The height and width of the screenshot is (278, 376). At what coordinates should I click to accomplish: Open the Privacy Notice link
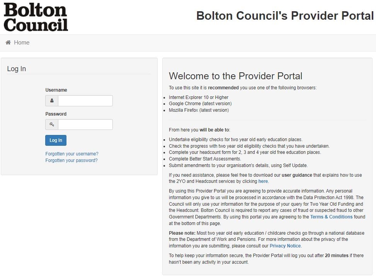tap(285, 246)
